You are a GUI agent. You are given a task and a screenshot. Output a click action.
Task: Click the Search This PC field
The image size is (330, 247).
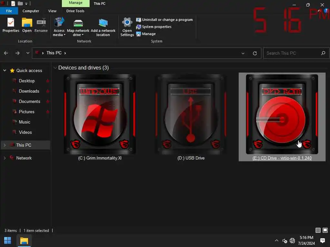click(x=296, y=53)
